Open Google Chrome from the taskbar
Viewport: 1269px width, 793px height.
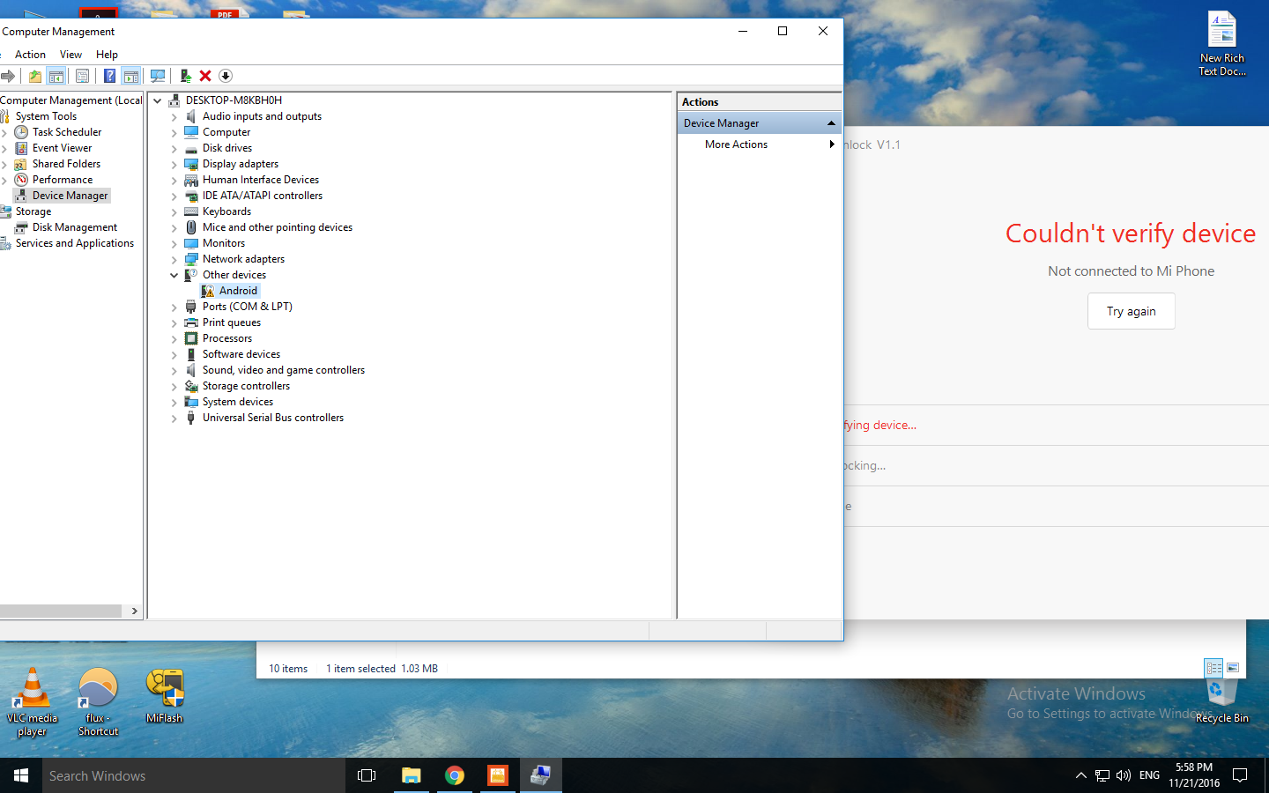point(454,775)
